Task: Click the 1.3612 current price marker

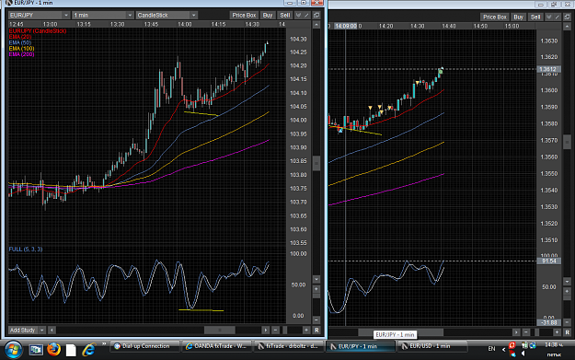Action: (x=548, y=69)
